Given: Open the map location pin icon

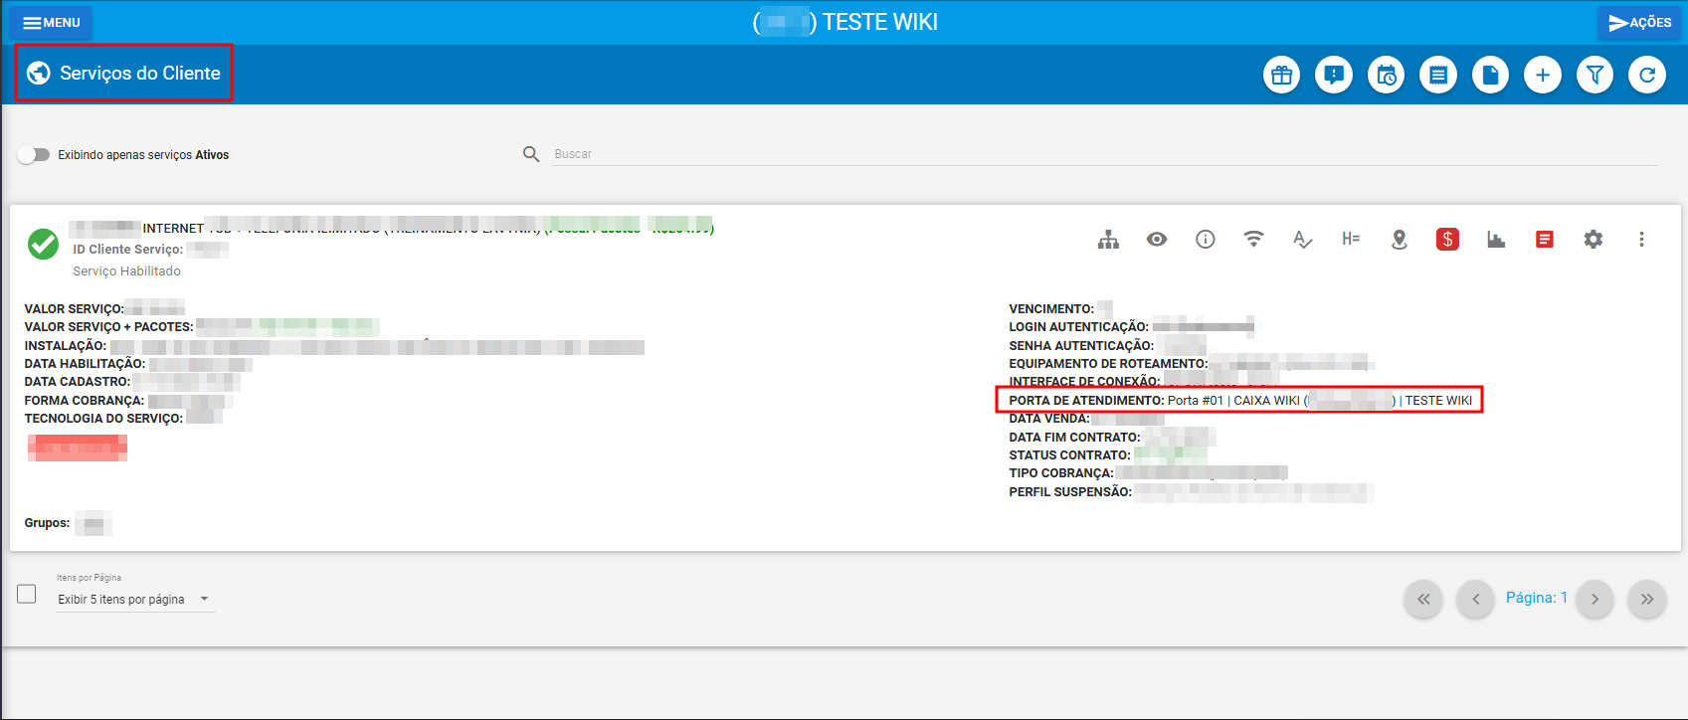Looking at the screenshot, I should (x=1400, y=240).
